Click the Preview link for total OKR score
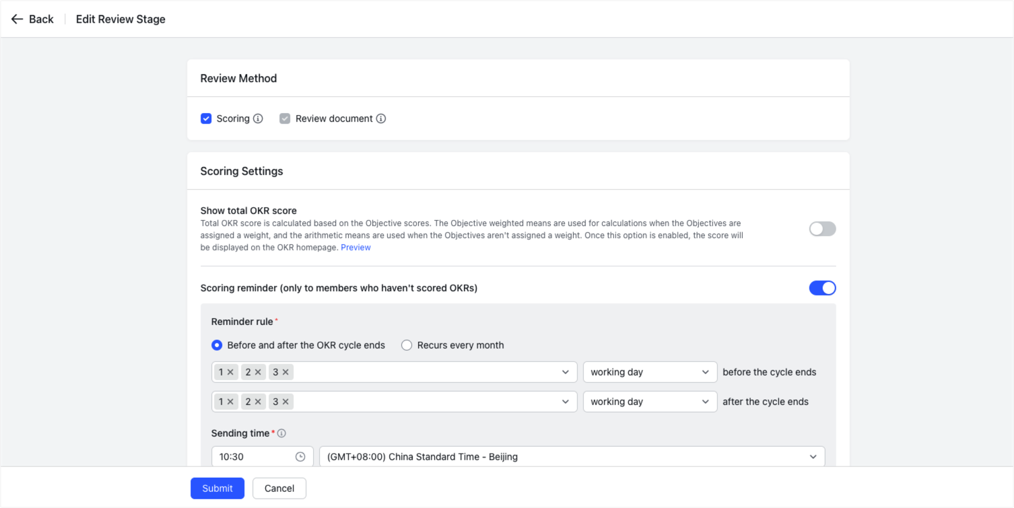Screen dimensions: 1014x508 coord(356,247)
